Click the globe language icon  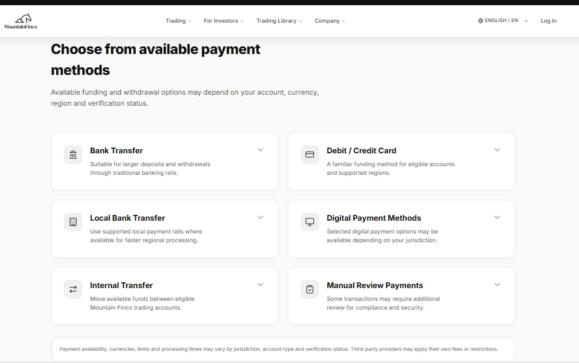pyautogui.click(x=480, y=21)
